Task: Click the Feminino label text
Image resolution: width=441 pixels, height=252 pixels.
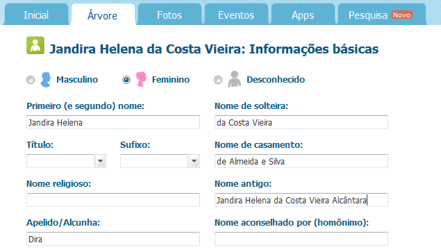Action: 171,80
